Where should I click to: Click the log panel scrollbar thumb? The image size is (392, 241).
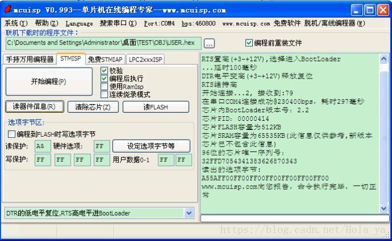coord(384,137)
